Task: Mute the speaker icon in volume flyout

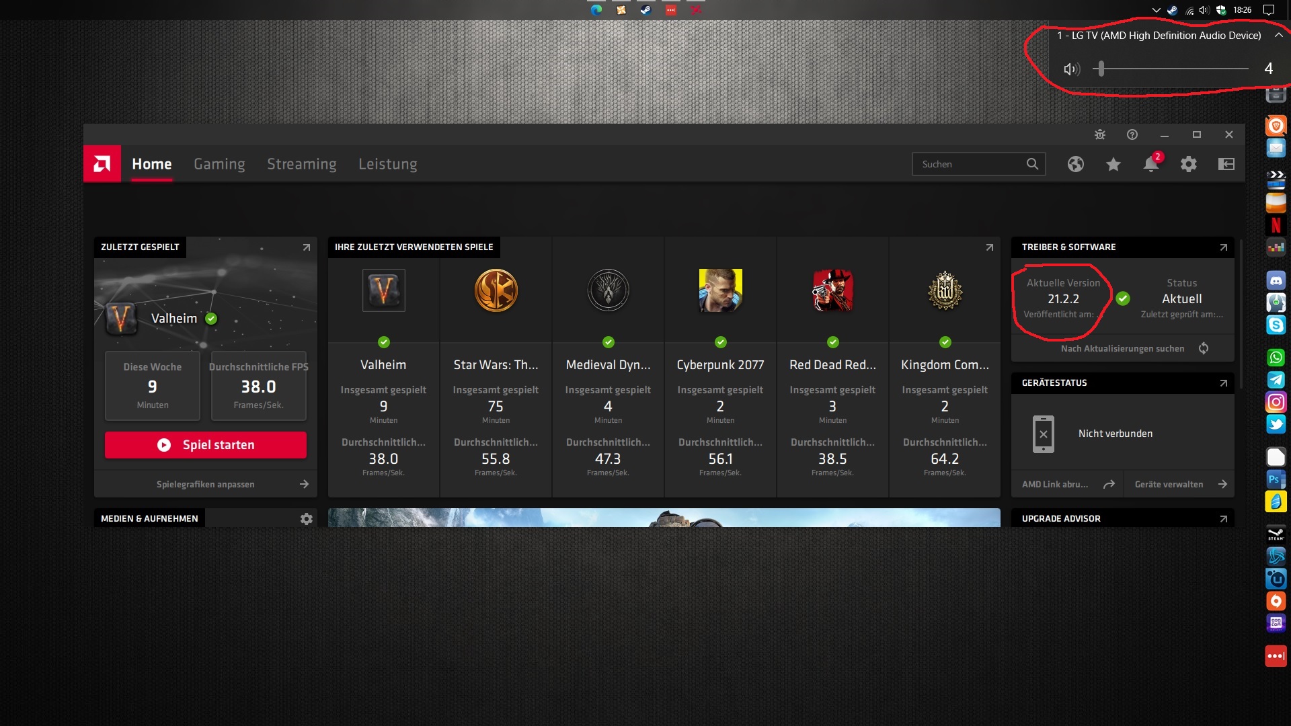Action: pos(1071,69)
